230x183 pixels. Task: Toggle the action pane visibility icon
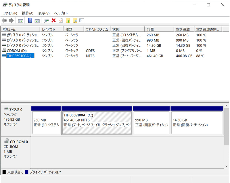pyautogui.click(x=37, y=20)
